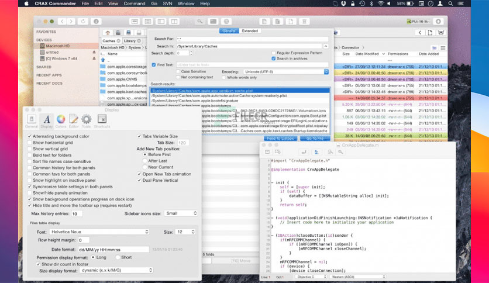Viewport: 489px width, 283px height.
Task: Enable Regular Expression Pattern
Action: pyautogui.click(x=274, y=53)
